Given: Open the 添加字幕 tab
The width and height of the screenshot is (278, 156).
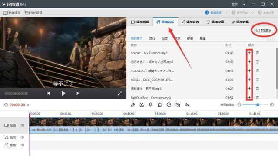Looking at the screenshot, I should point(215,22).
